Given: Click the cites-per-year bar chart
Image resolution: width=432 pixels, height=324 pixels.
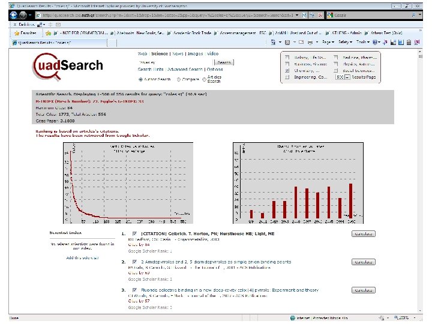Looking at the screenshot, I should click(x=298, y=183).
